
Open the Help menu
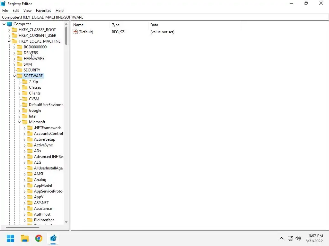pyautogui.click(x=59, y=11)
